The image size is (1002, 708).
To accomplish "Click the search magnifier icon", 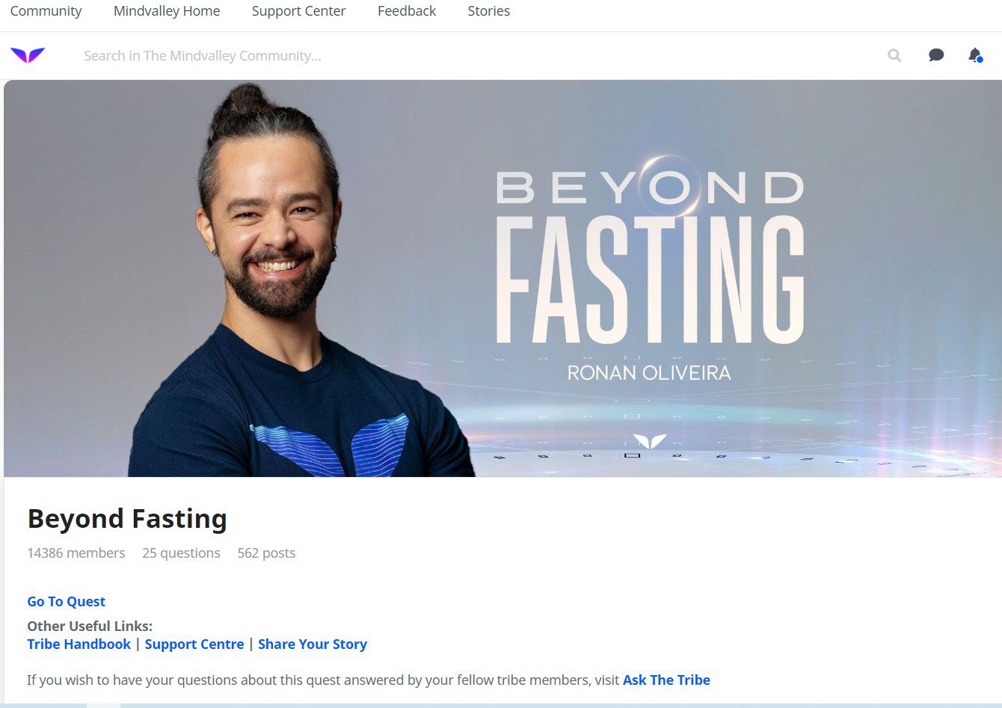I will [x=894, y=55].
